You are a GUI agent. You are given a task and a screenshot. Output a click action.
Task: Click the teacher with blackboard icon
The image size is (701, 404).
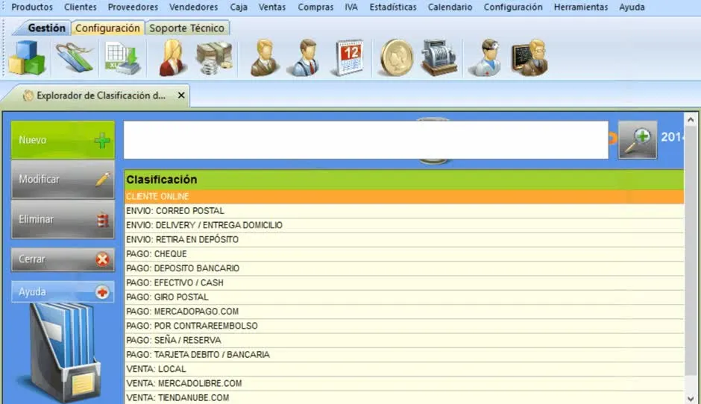[530, 57]
